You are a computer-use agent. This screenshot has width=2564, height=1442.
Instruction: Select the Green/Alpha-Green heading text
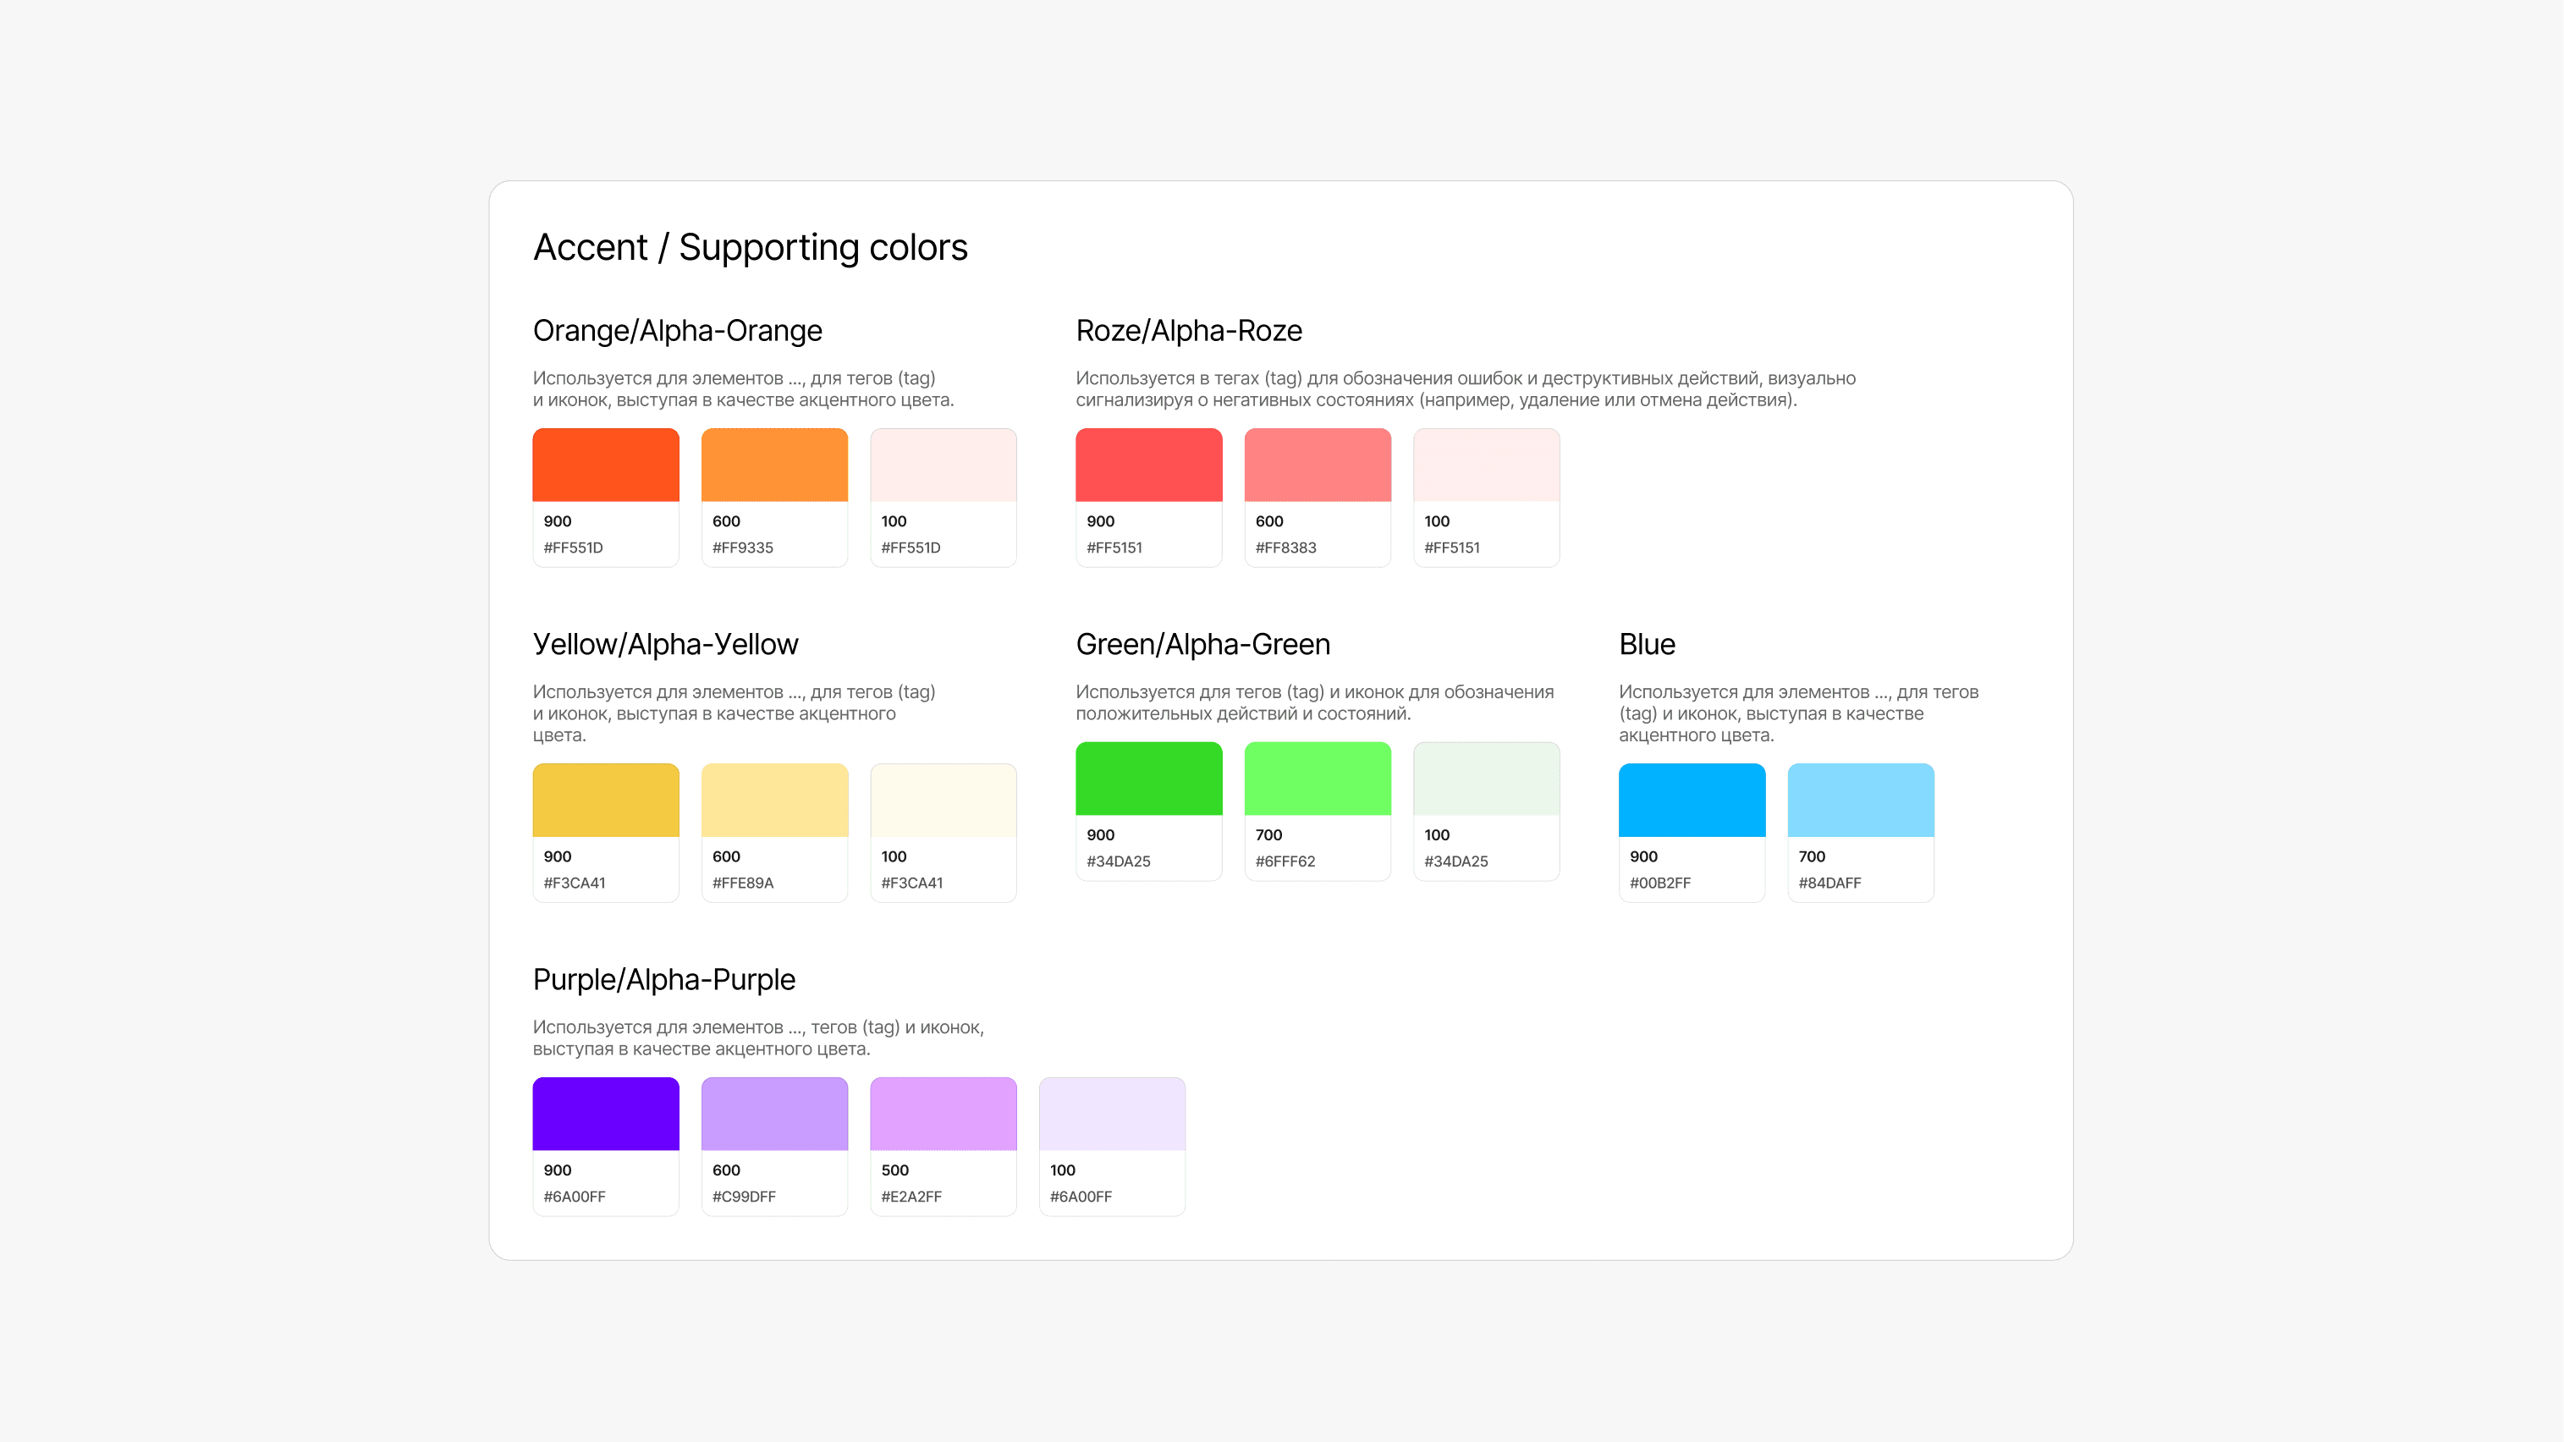tap(1202, 644)
